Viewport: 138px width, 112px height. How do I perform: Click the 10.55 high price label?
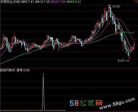click(116, 7)
